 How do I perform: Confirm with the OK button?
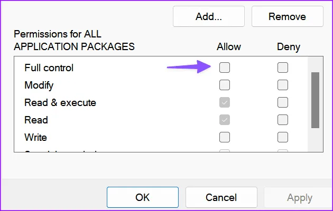[x=142, y=197]
